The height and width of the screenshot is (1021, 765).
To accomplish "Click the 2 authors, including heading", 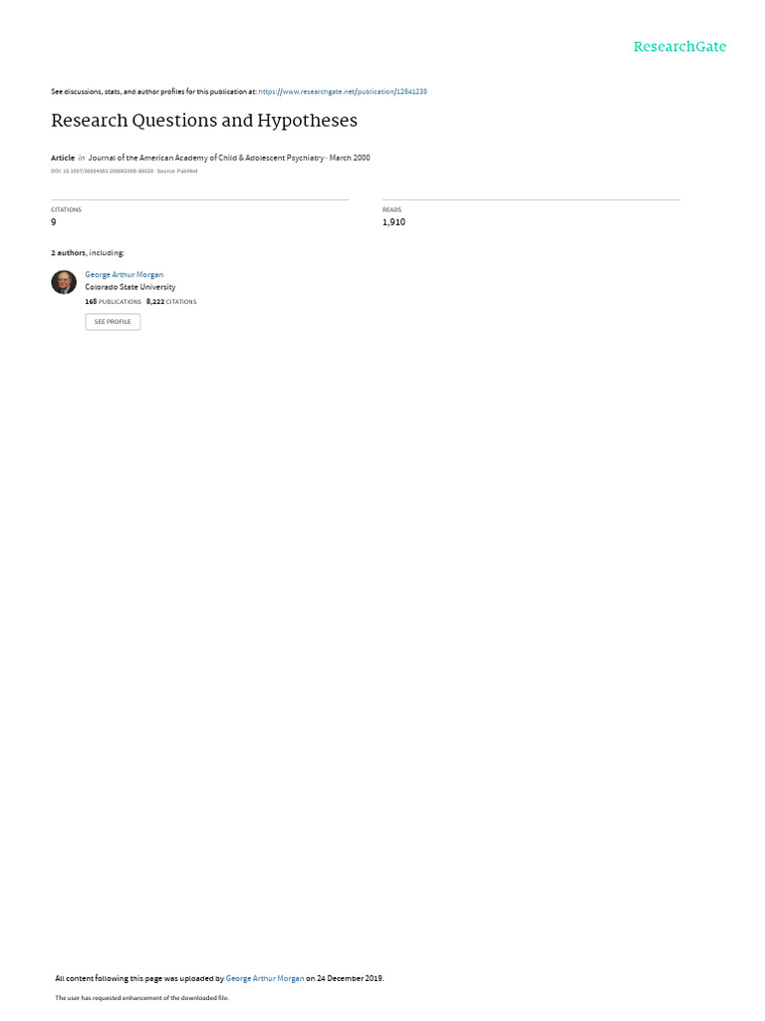I will pyautogui.click(x=88, y=252).
